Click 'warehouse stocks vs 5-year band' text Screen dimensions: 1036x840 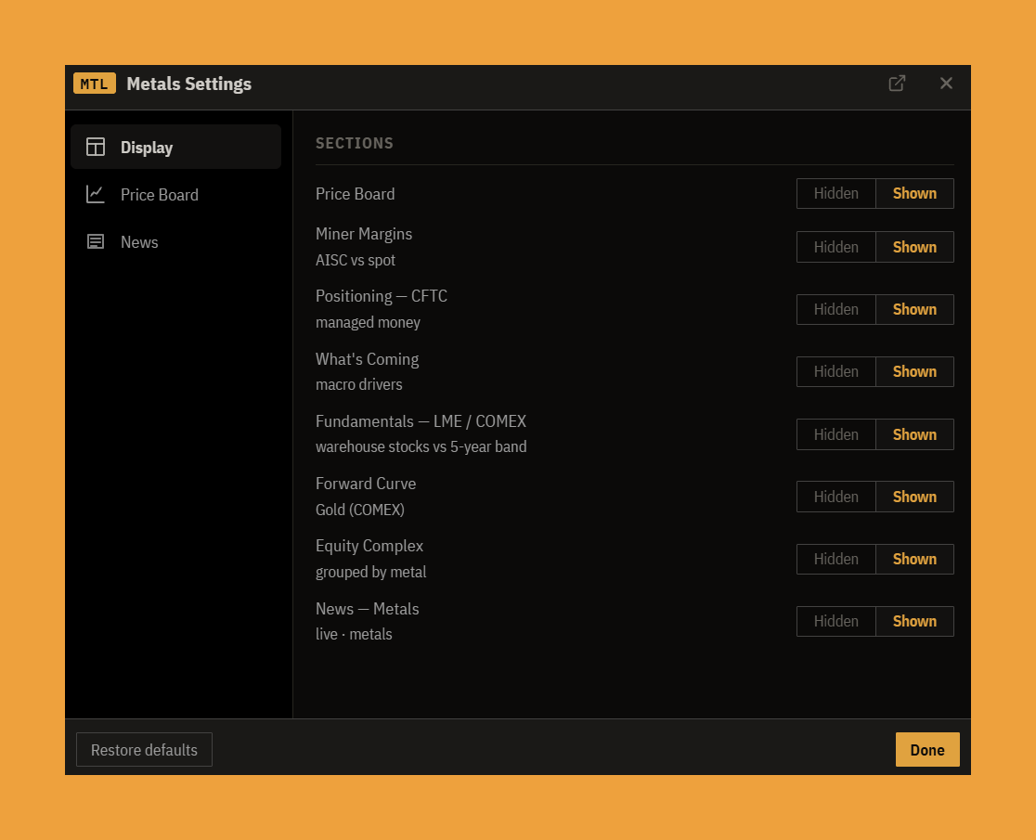421,446
